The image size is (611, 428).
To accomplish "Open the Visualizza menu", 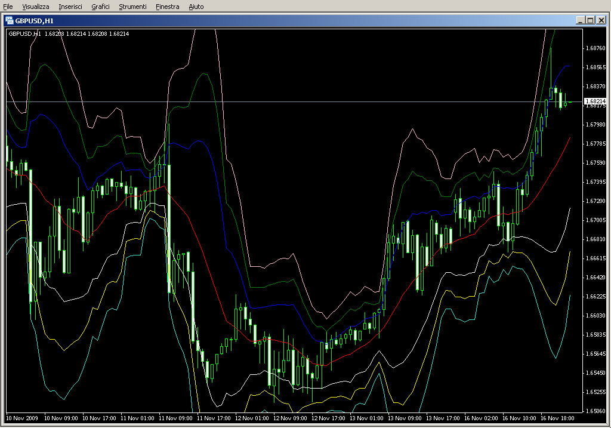I will point(35,7).
